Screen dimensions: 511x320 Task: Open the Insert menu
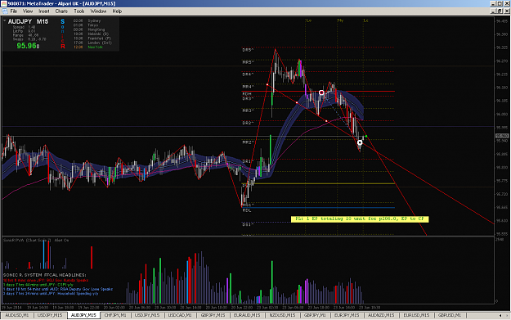[x=44, y=11]
